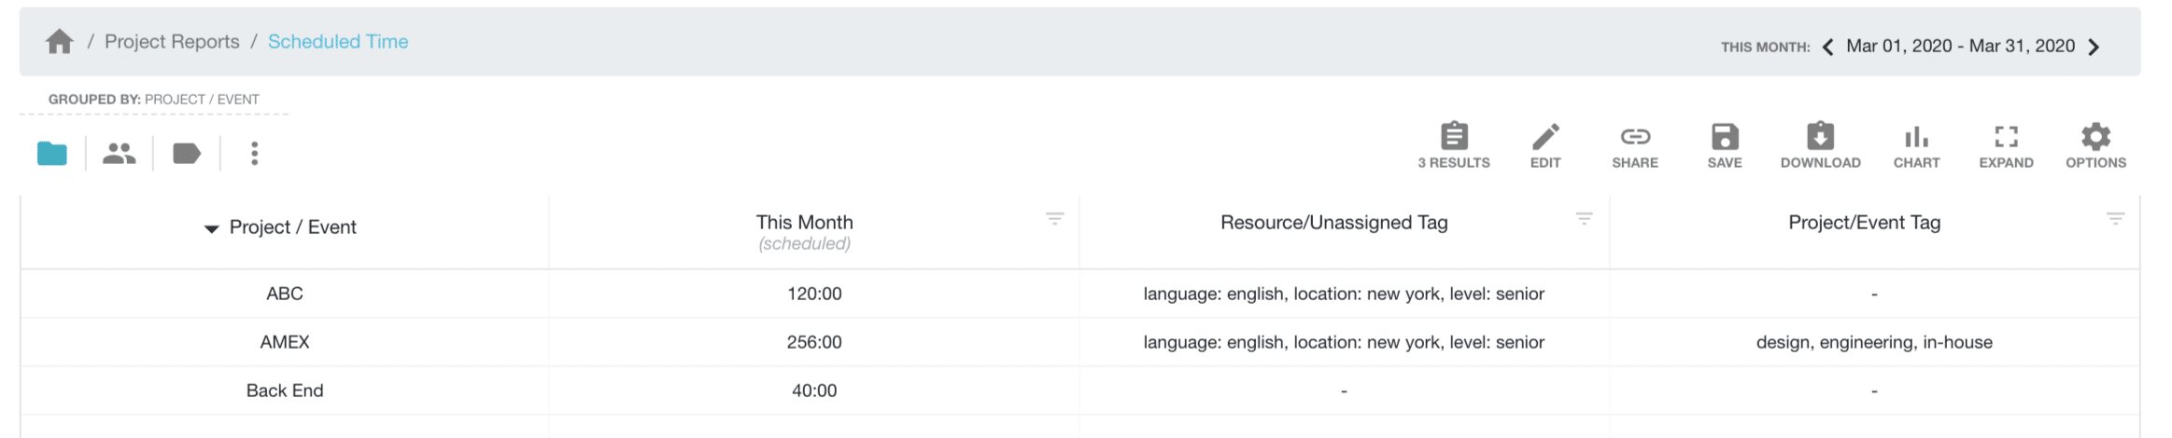
Task: Group by tag label icon
Action: [187, 154]
